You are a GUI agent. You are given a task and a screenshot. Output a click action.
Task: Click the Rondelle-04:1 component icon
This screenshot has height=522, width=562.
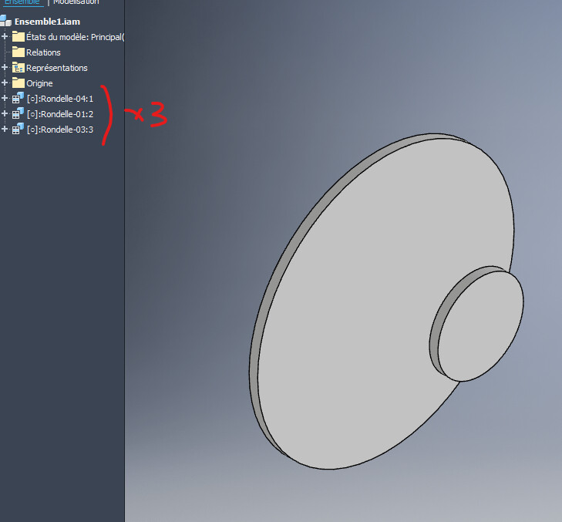coord(19,98)
